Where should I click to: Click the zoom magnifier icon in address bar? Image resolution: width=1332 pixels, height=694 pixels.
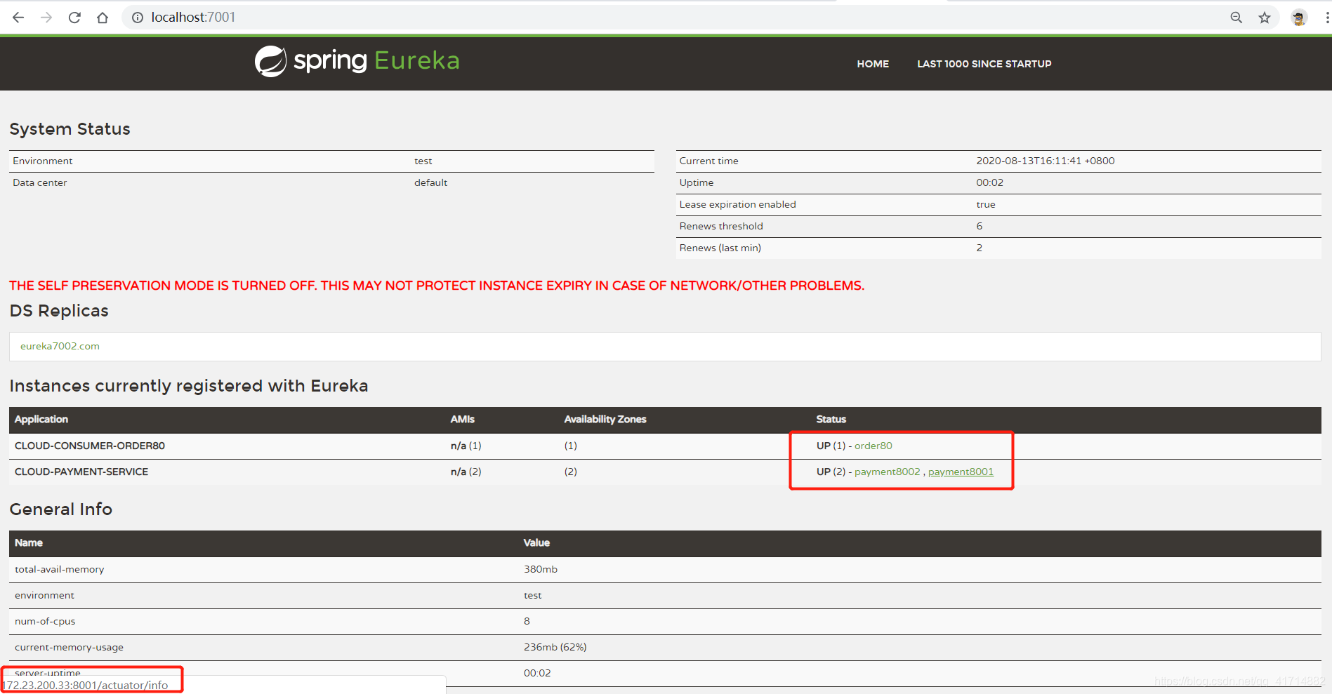(1237, 18)
